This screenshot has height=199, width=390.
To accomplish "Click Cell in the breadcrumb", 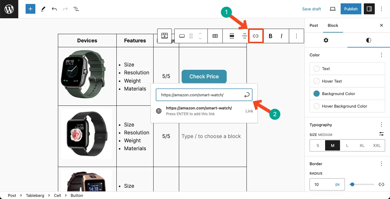I will pos(58,195).
